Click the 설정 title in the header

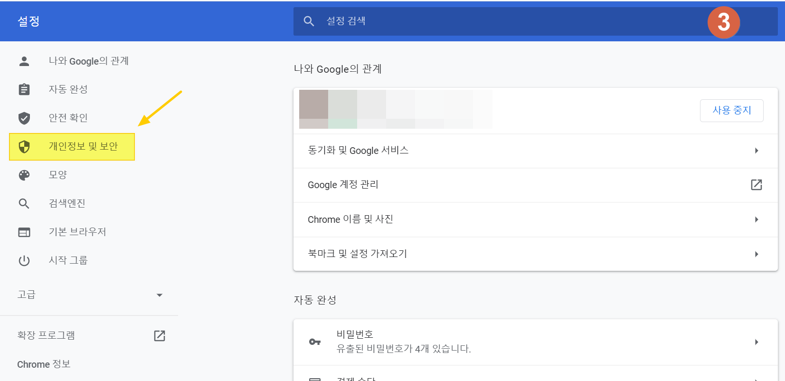tap(28, 21)
